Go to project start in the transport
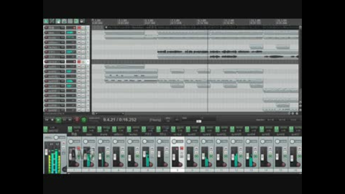Screen dimensions: 345x194 click(47, 120)
